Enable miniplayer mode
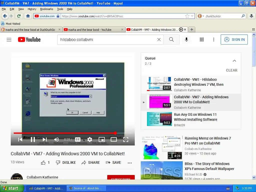The width and height of the screenshot is (256, 192). point(102,139)
